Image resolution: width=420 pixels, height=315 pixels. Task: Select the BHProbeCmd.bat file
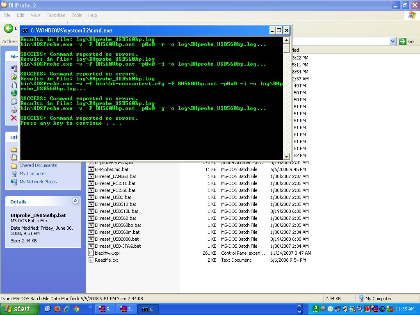[112, 169]
